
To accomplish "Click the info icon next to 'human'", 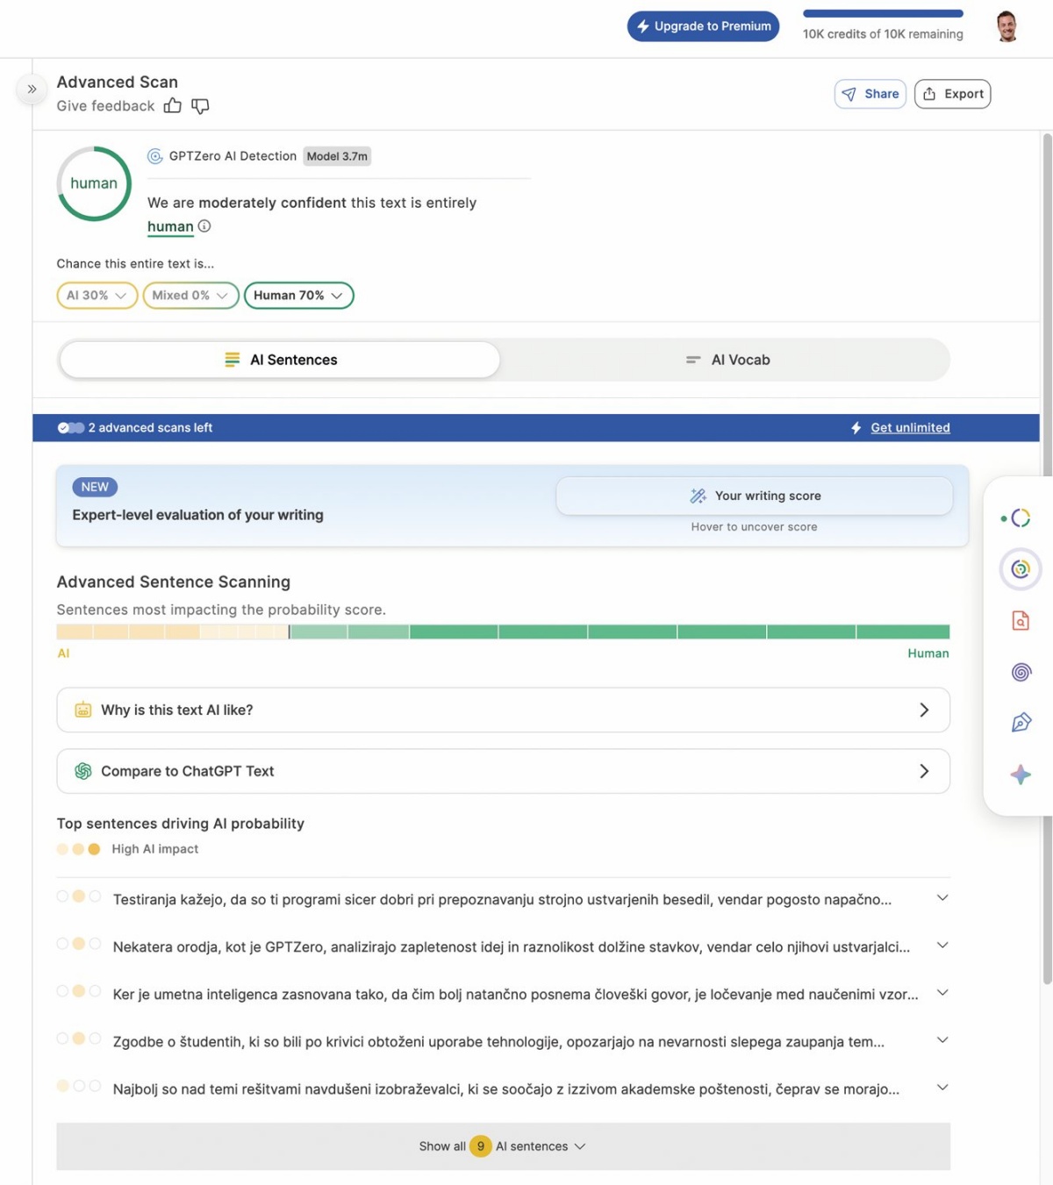I will click(204, 226).
